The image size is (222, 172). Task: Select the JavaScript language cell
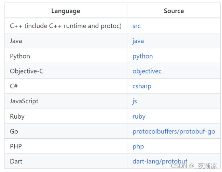(x=66, y=101)
